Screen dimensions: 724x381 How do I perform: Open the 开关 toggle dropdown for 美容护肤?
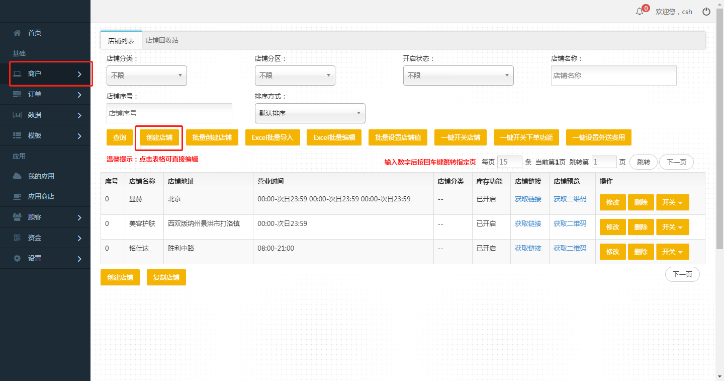(672, 227)
